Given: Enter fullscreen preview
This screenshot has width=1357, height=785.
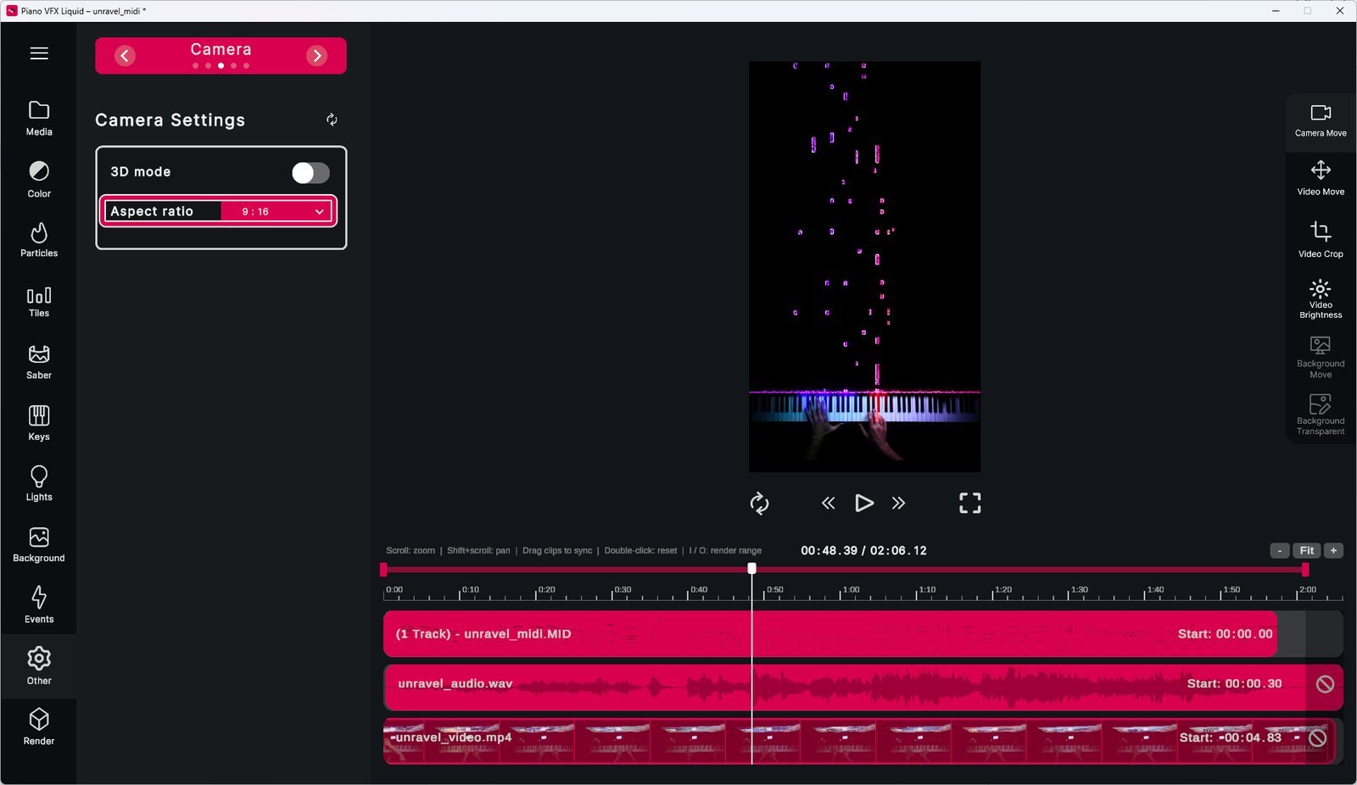Looking at the screenshot, I should point(970,504).
